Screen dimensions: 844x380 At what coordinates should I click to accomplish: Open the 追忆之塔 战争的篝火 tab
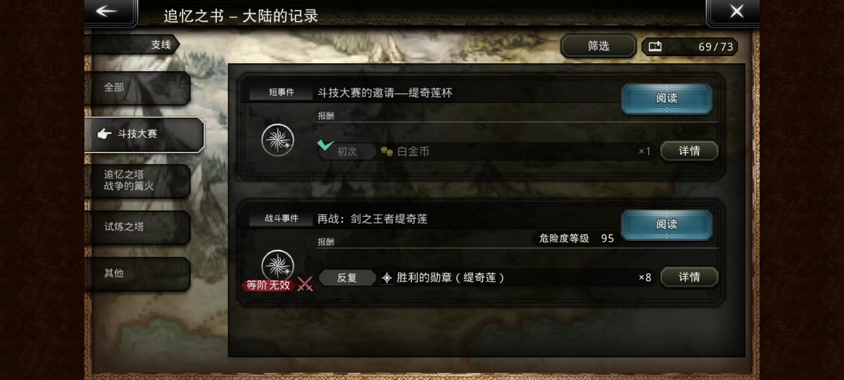(x=137, y=181)
